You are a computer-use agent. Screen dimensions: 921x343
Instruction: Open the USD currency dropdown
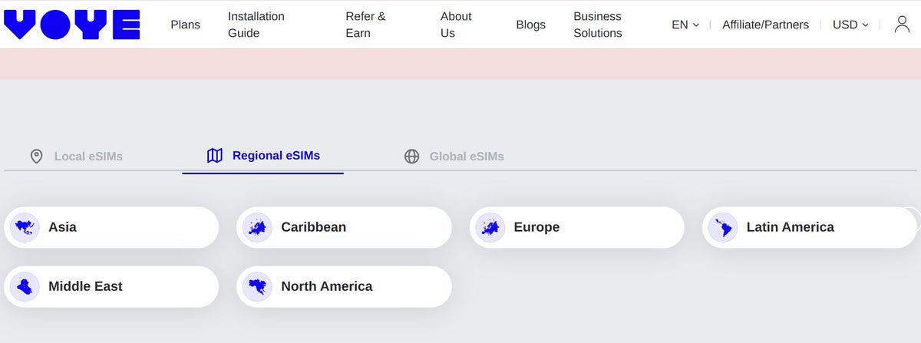850,25
